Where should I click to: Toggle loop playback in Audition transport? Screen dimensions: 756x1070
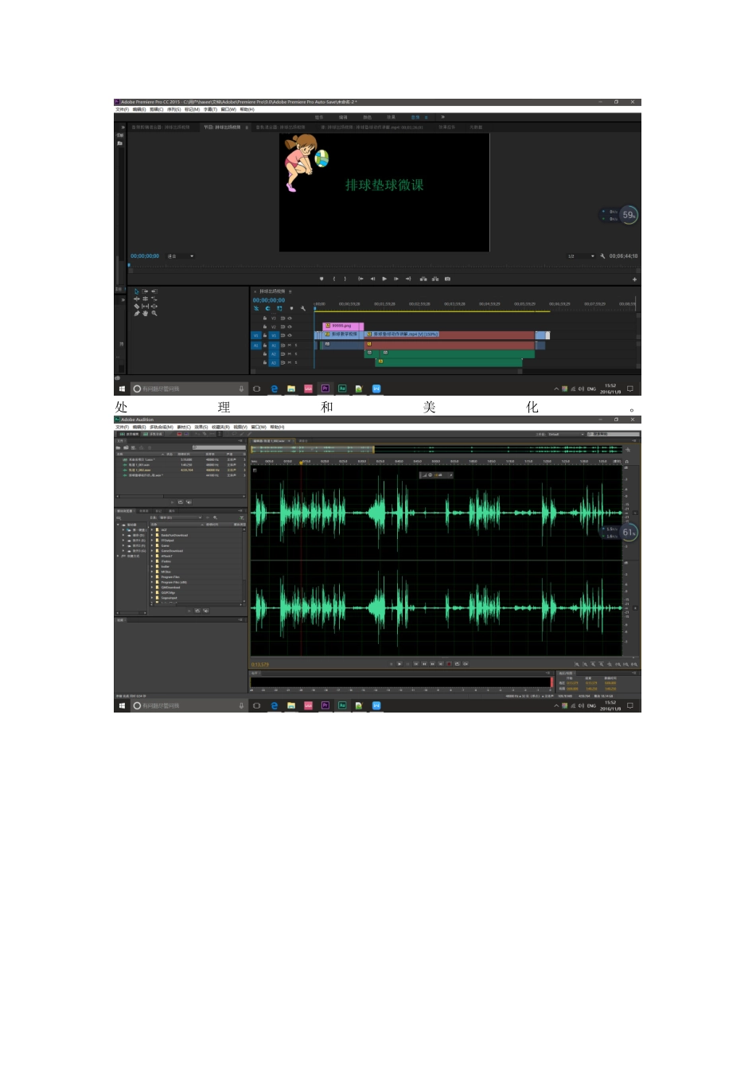pos(458,664)
